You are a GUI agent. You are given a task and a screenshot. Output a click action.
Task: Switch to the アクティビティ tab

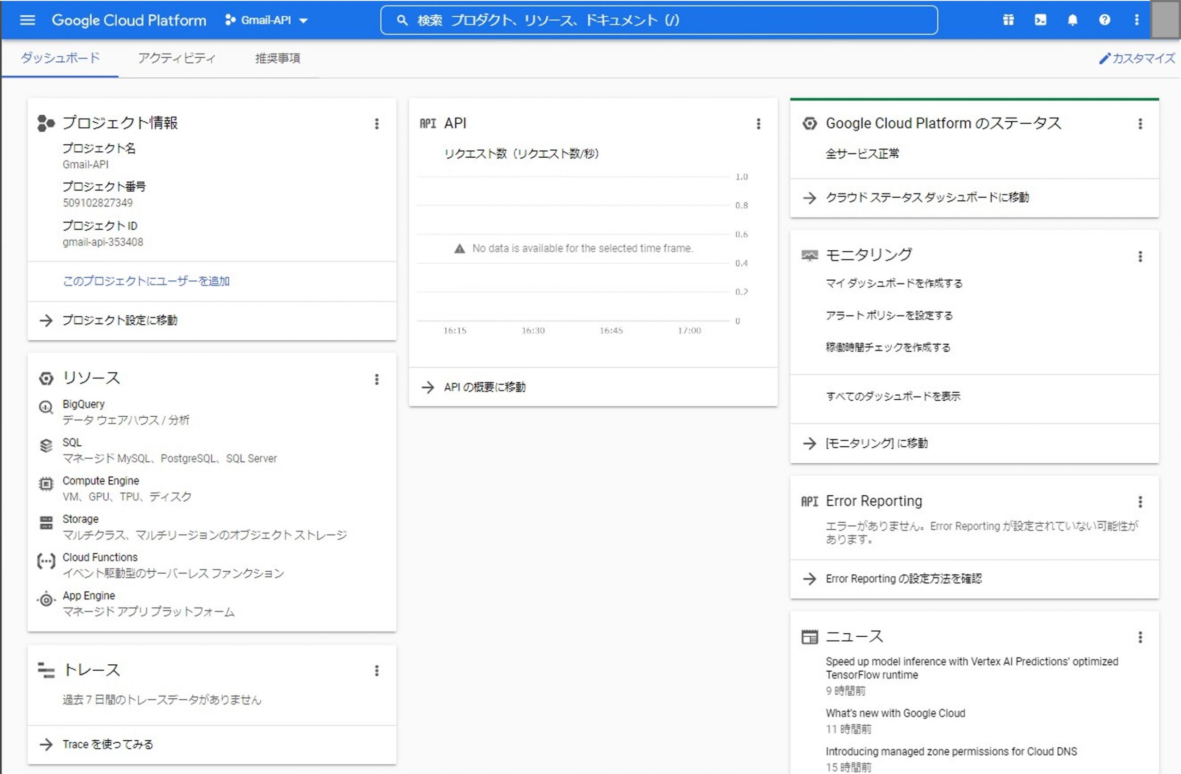177,58
